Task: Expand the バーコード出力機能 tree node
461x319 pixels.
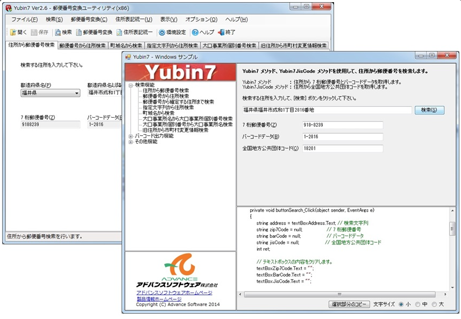Action: (x=131, y=136)
